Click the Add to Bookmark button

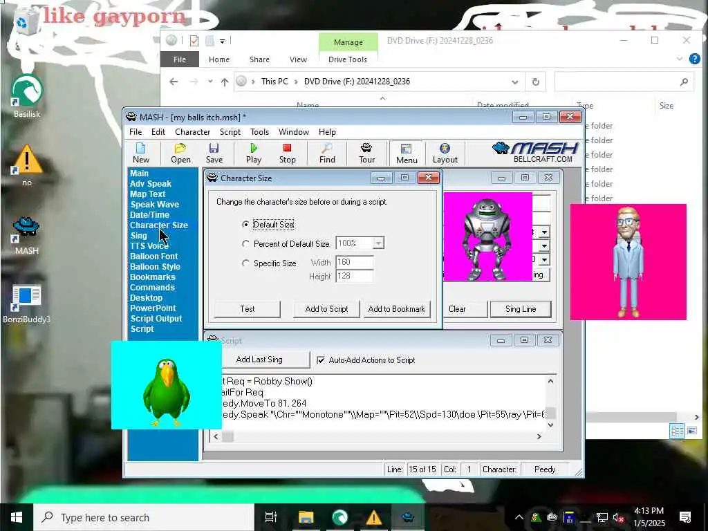396,309
